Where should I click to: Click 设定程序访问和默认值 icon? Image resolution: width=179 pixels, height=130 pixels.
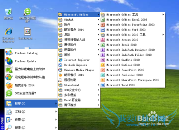(x=9, y=77)
